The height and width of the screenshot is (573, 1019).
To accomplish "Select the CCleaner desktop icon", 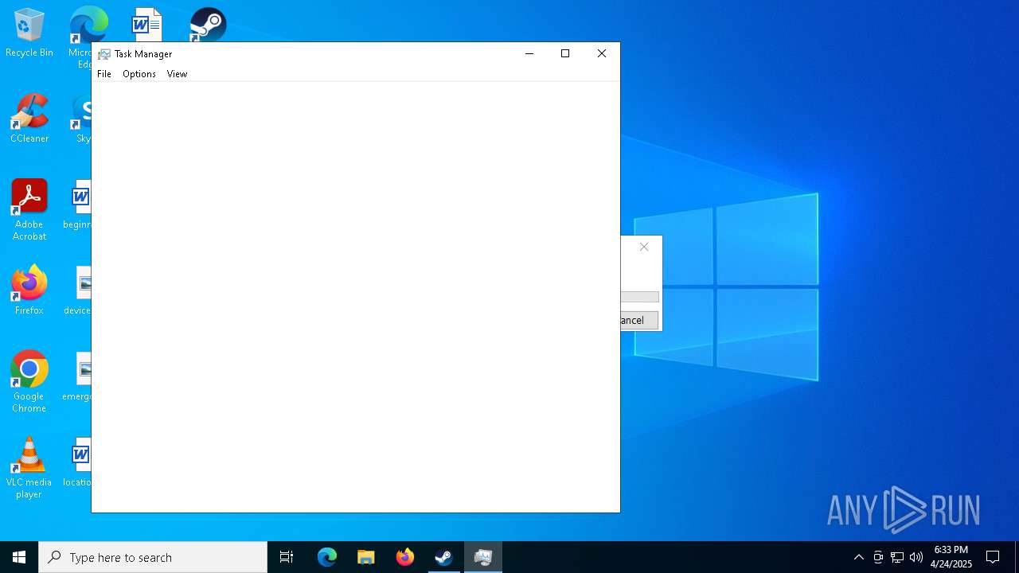I will [29, 119].
